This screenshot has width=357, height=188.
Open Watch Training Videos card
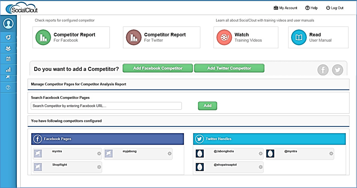[246, 38]
